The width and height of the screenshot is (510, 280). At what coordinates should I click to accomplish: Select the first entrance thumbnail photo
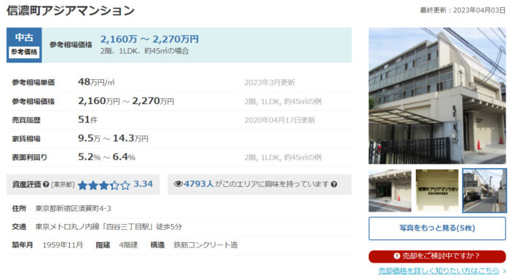pos(390,191)
